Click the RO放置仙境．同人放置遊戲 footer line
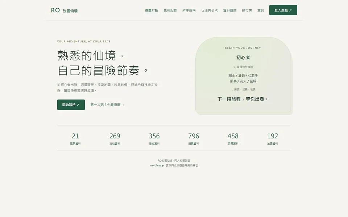The image size is (348, 217). 174,161
